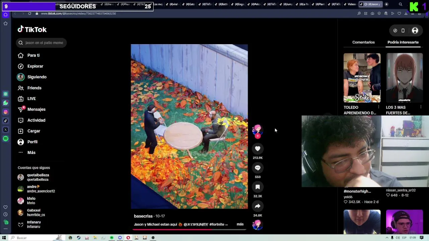Open options for the TOLEDO APRENDIENDO video
Screen dimensions: 429x241
tap(378, 107)
